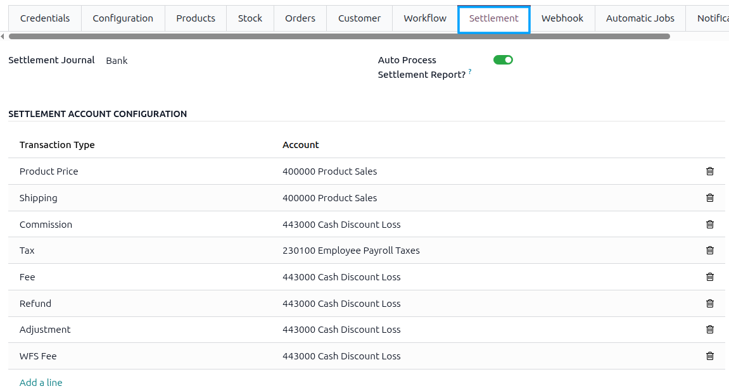Add a line to settlement accounts
Screen dimensions: 729x391
[x=41, y=383]
